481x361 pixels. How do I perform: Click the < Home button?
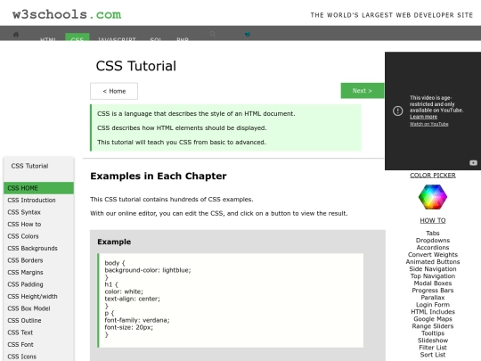click(x=114, y=91)
